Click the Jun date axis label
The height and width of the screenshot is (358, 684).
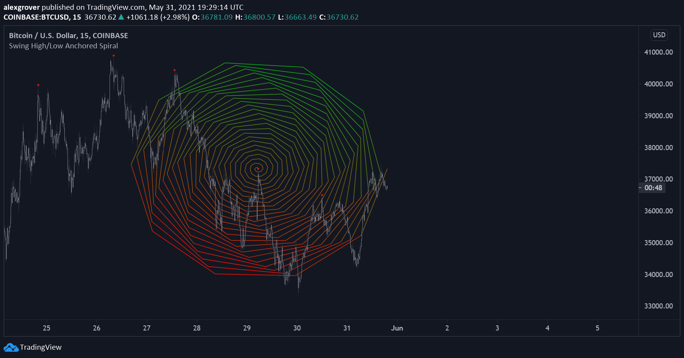tap(397, 328)
